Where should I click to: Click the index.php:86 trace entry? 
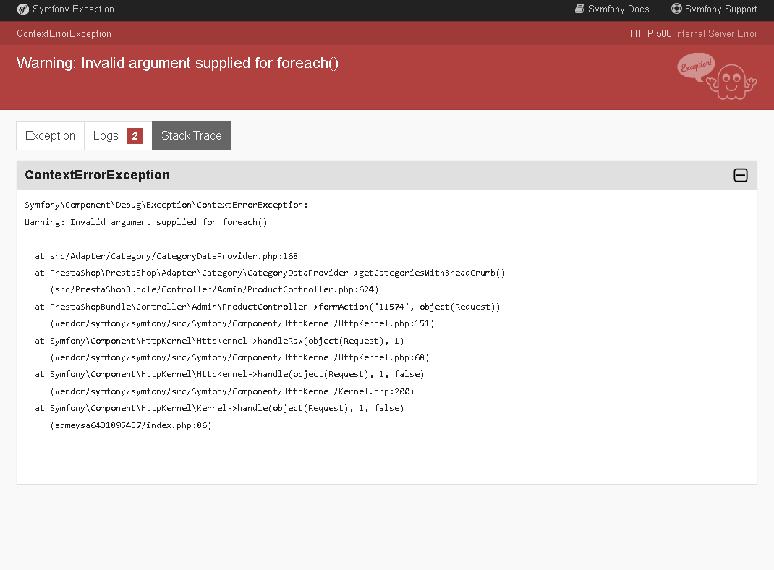[131, 425]
